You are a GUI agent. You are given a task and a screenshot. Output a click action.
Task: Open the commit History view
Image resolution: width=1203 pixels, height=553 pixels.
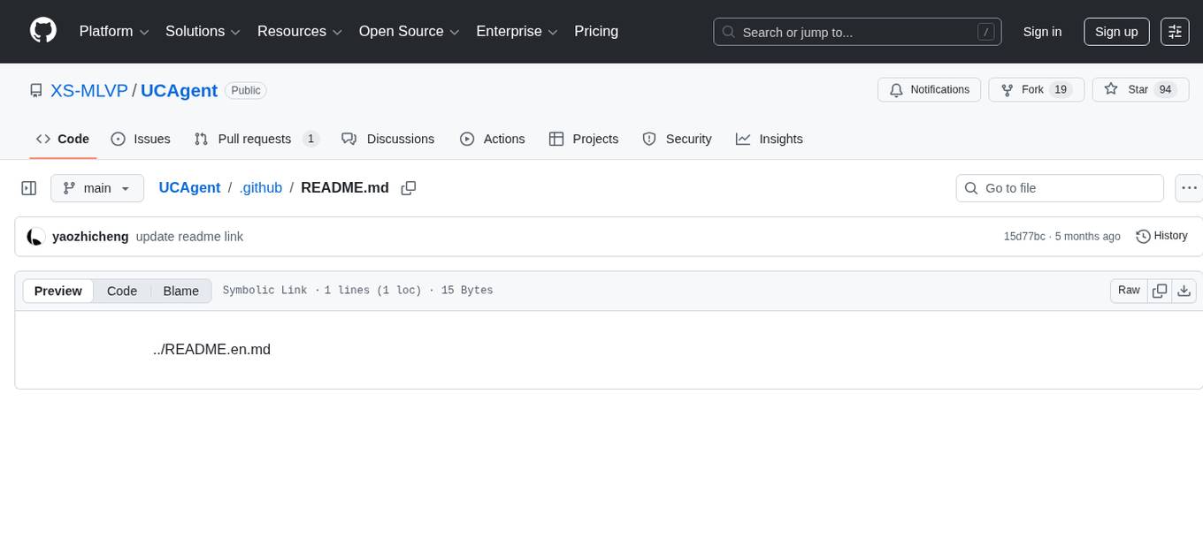point(1161,236)
